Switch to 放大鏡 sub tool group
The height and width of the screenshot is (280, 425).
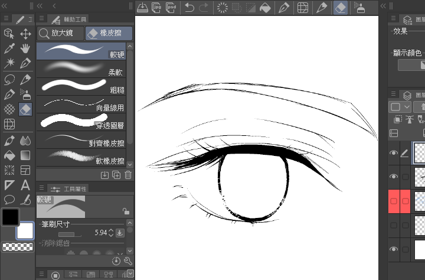tap(60, 34)
